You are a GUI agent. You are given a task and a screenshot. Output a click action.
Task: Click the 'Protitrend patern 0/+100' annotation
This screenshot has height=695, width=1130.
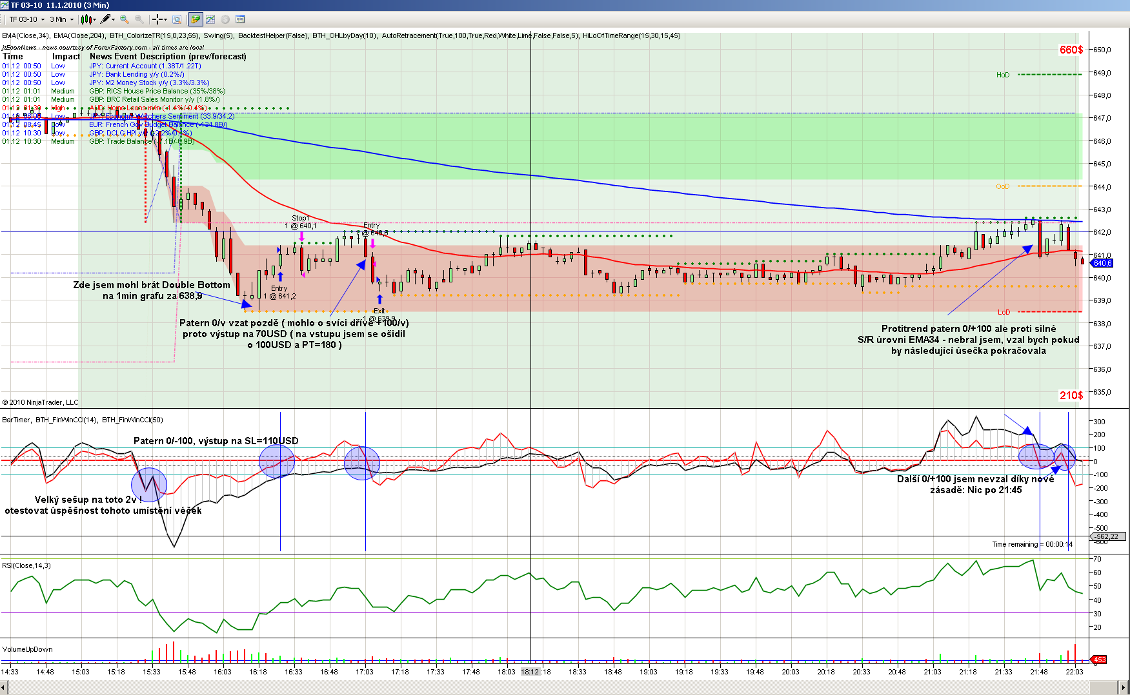pos(969,340)
